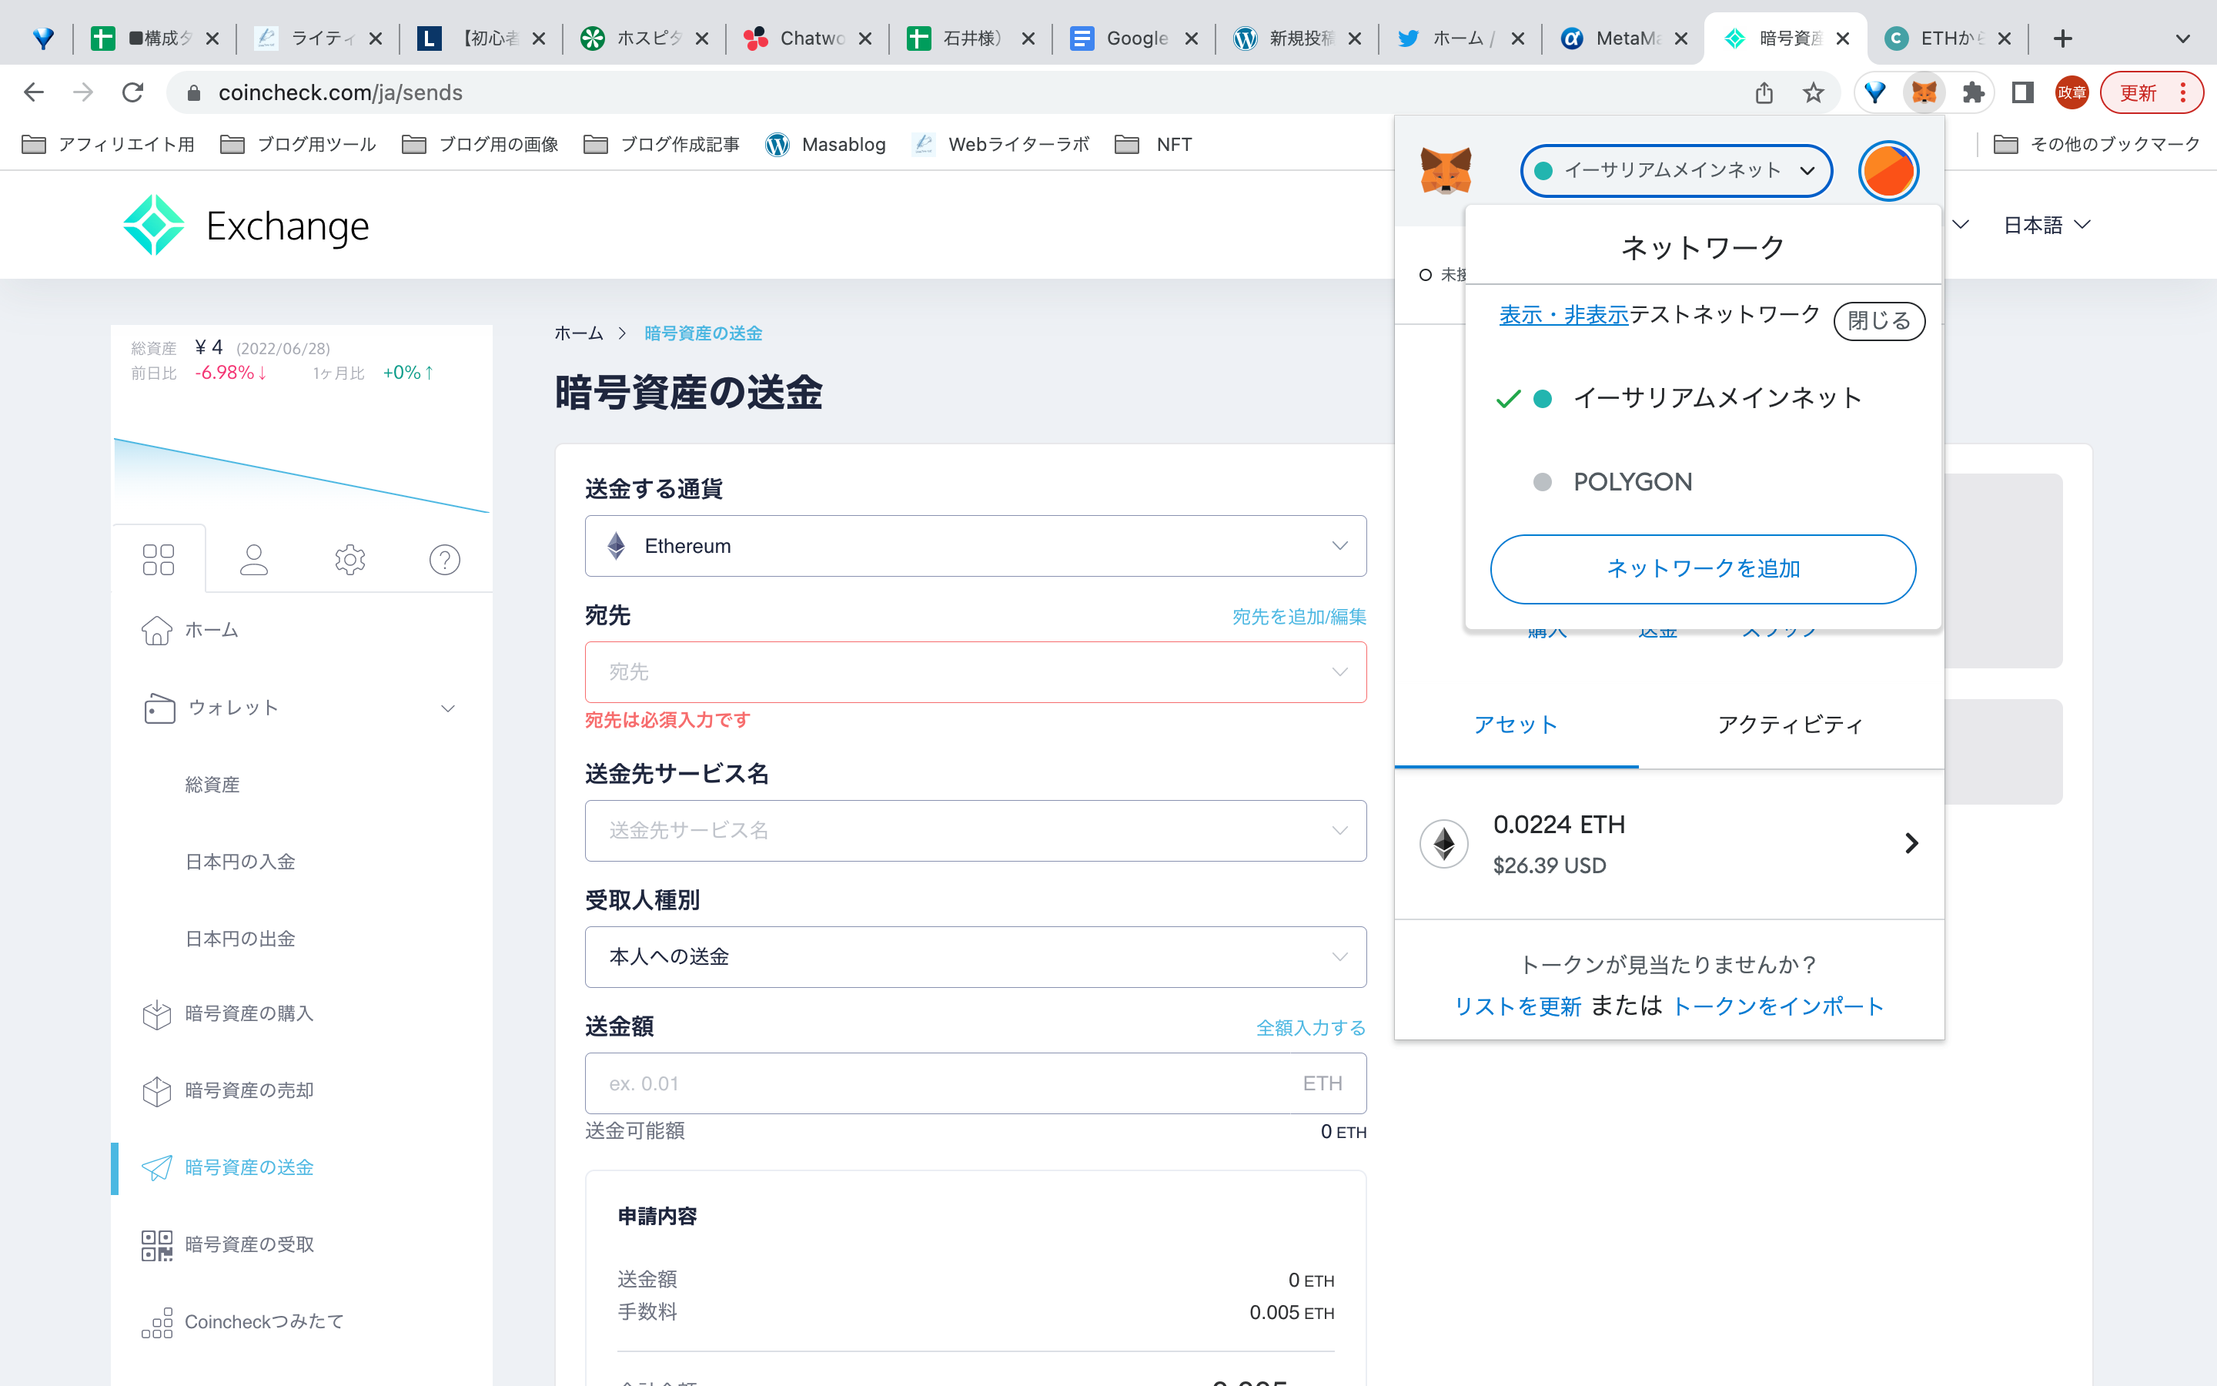Open the アフィリエイト用 bookmarks folder
The image size is (2217, 1386).
click(108, 144)
